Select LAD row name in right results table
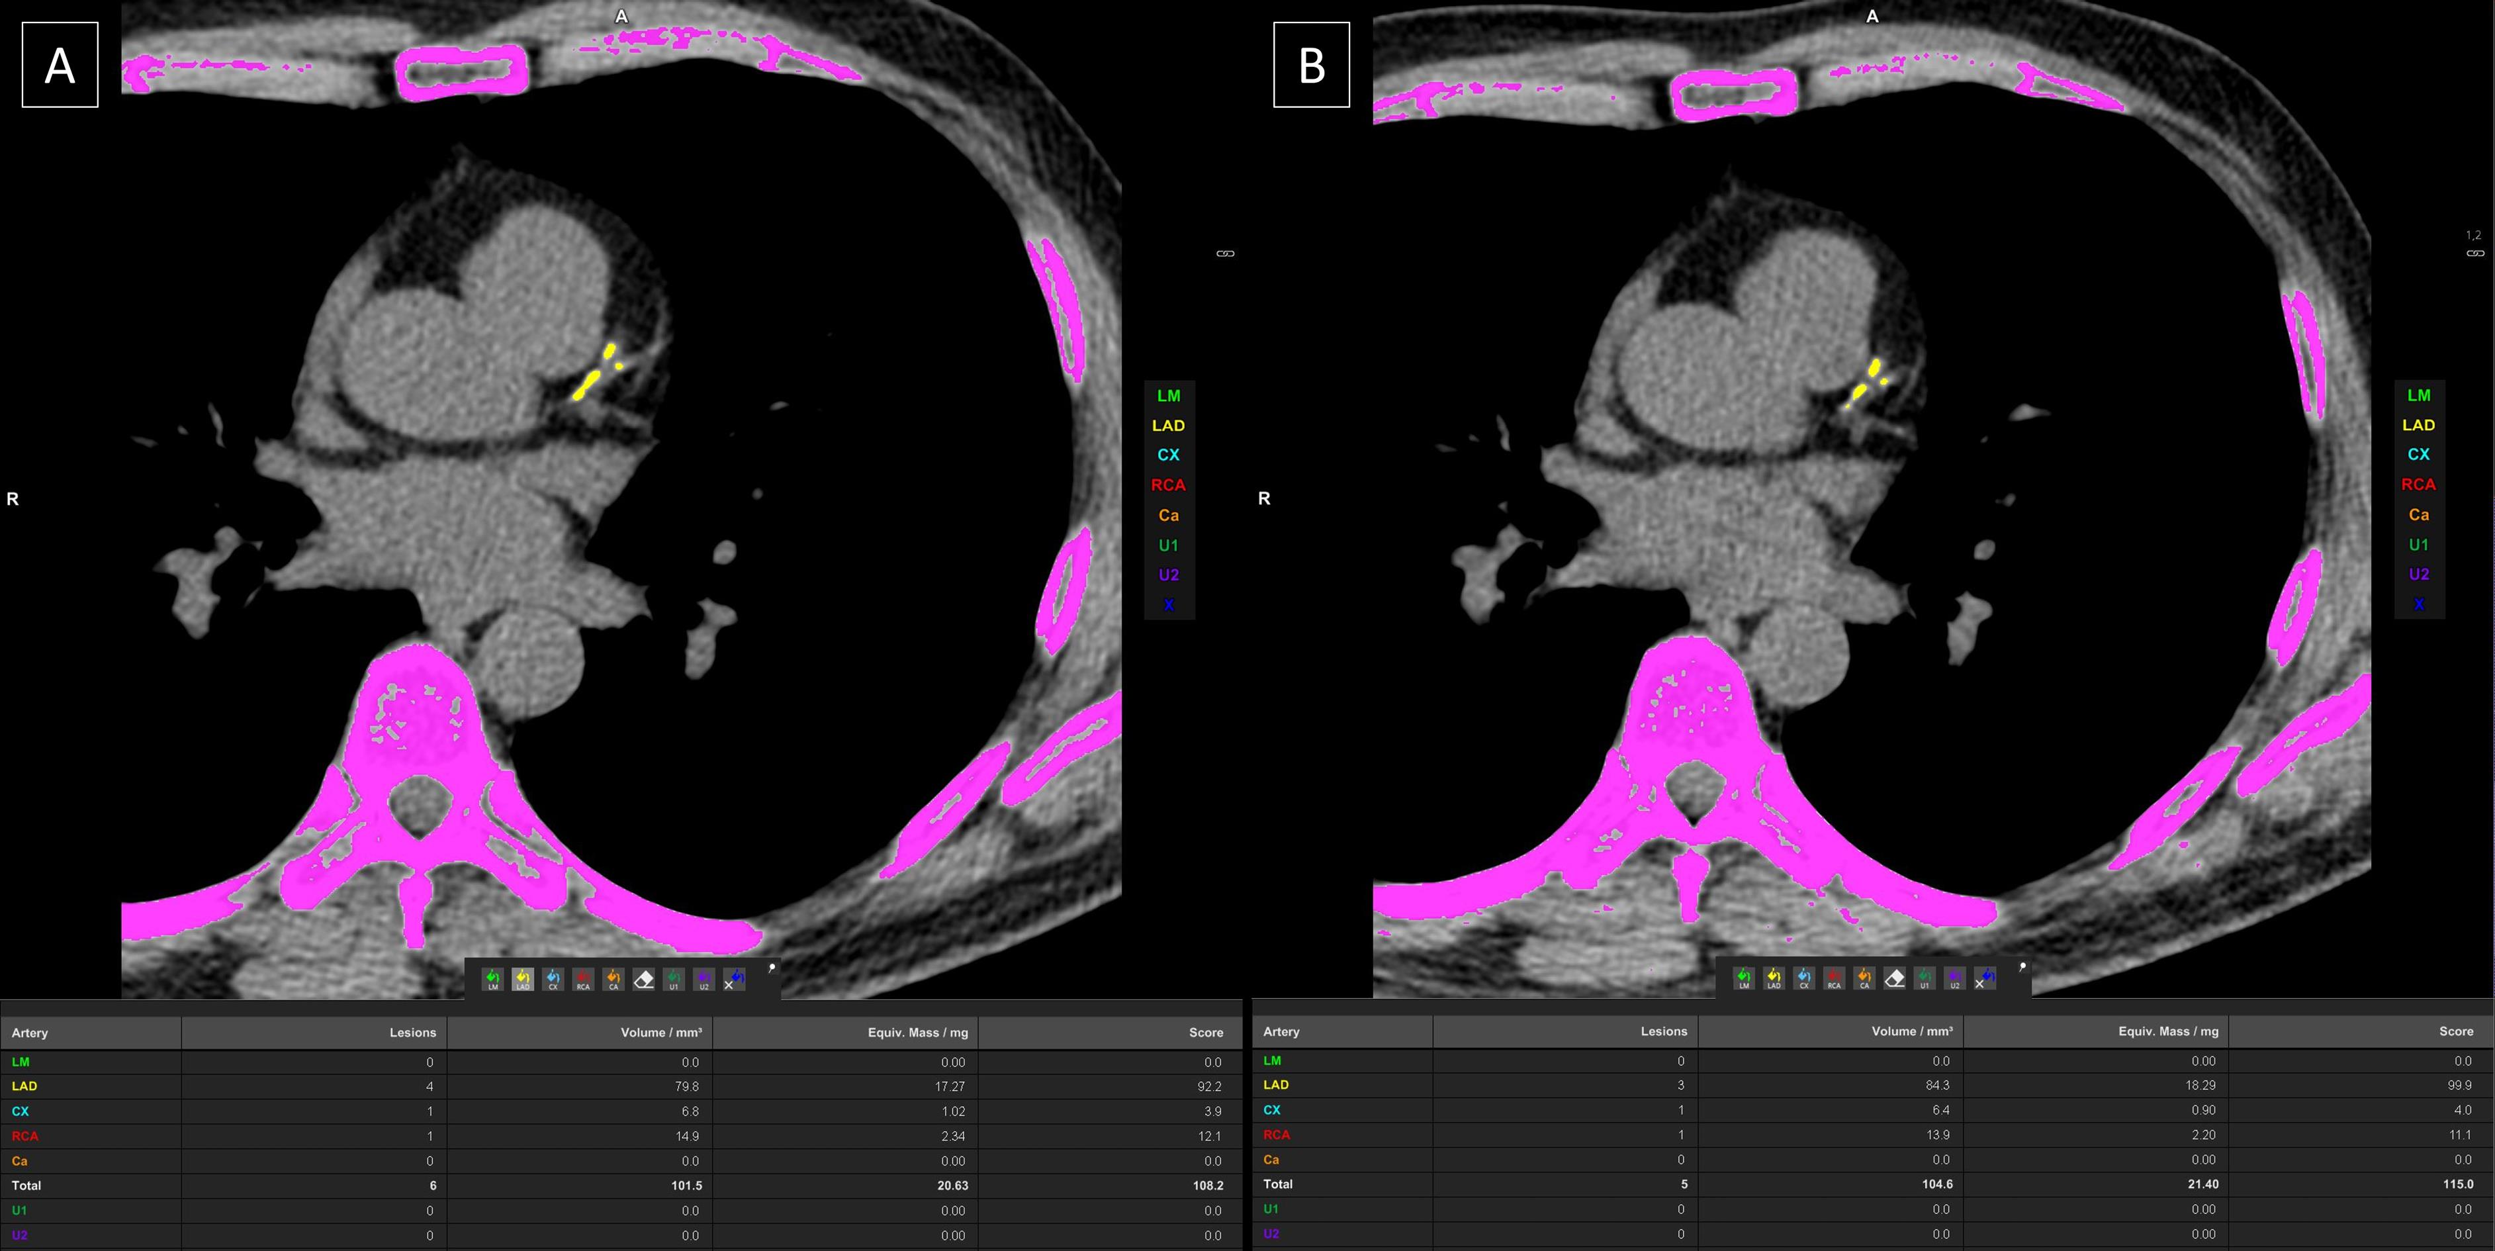The height and width of the screenshot is (1251, 2495). 1275,1086
